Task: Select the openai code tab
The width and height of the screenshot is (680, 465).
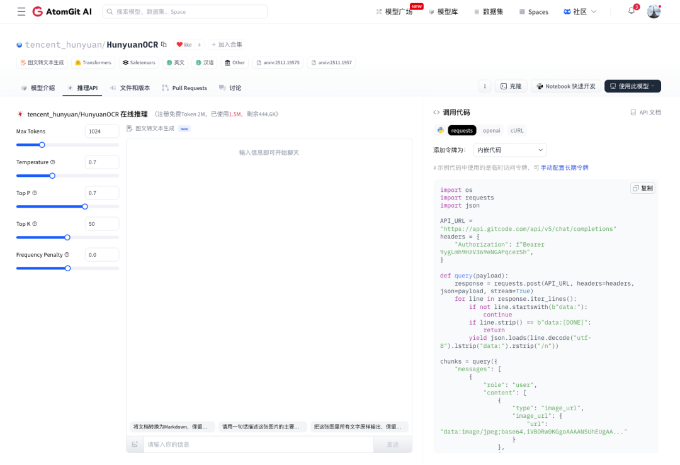Action: (x=491, y=130)
